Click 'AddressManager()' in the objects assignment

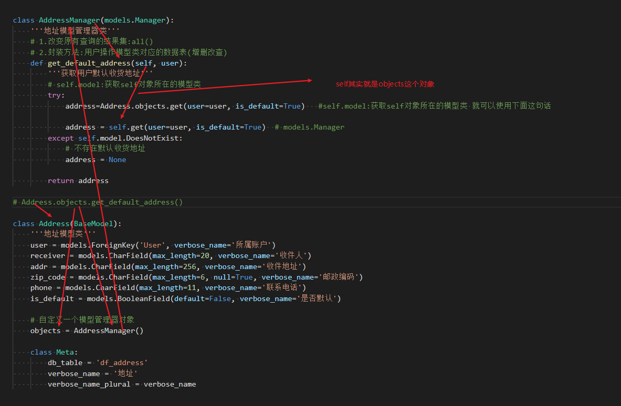click(x=109, y=331)
